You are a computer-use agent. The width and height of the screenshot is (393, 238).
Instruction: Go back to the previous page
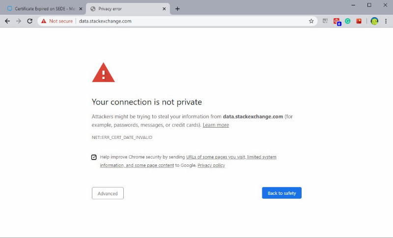(x=7, y=21)
